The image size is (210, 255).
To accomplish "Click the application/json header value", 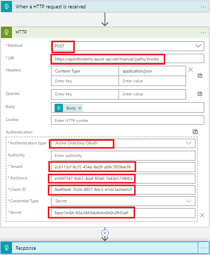I will click(x=152, y=71).
